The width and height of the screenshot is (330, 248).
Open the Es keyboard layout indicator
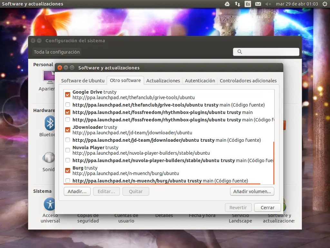(x=248, y=4)
